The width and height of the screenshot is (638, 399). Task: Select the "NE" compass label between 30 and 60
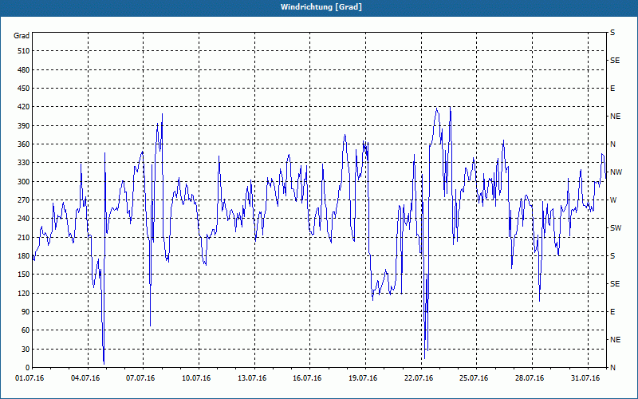click(x=615, y=340)
